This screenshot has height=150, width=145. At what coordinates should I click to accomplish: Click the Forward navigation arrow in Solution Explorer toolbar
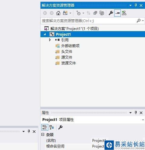click(52, 13)
